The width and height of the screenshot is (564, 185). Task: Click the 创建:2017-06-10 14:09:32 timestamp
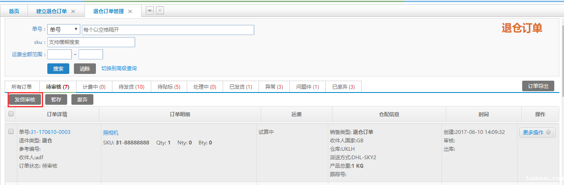[x=474, y=132]
